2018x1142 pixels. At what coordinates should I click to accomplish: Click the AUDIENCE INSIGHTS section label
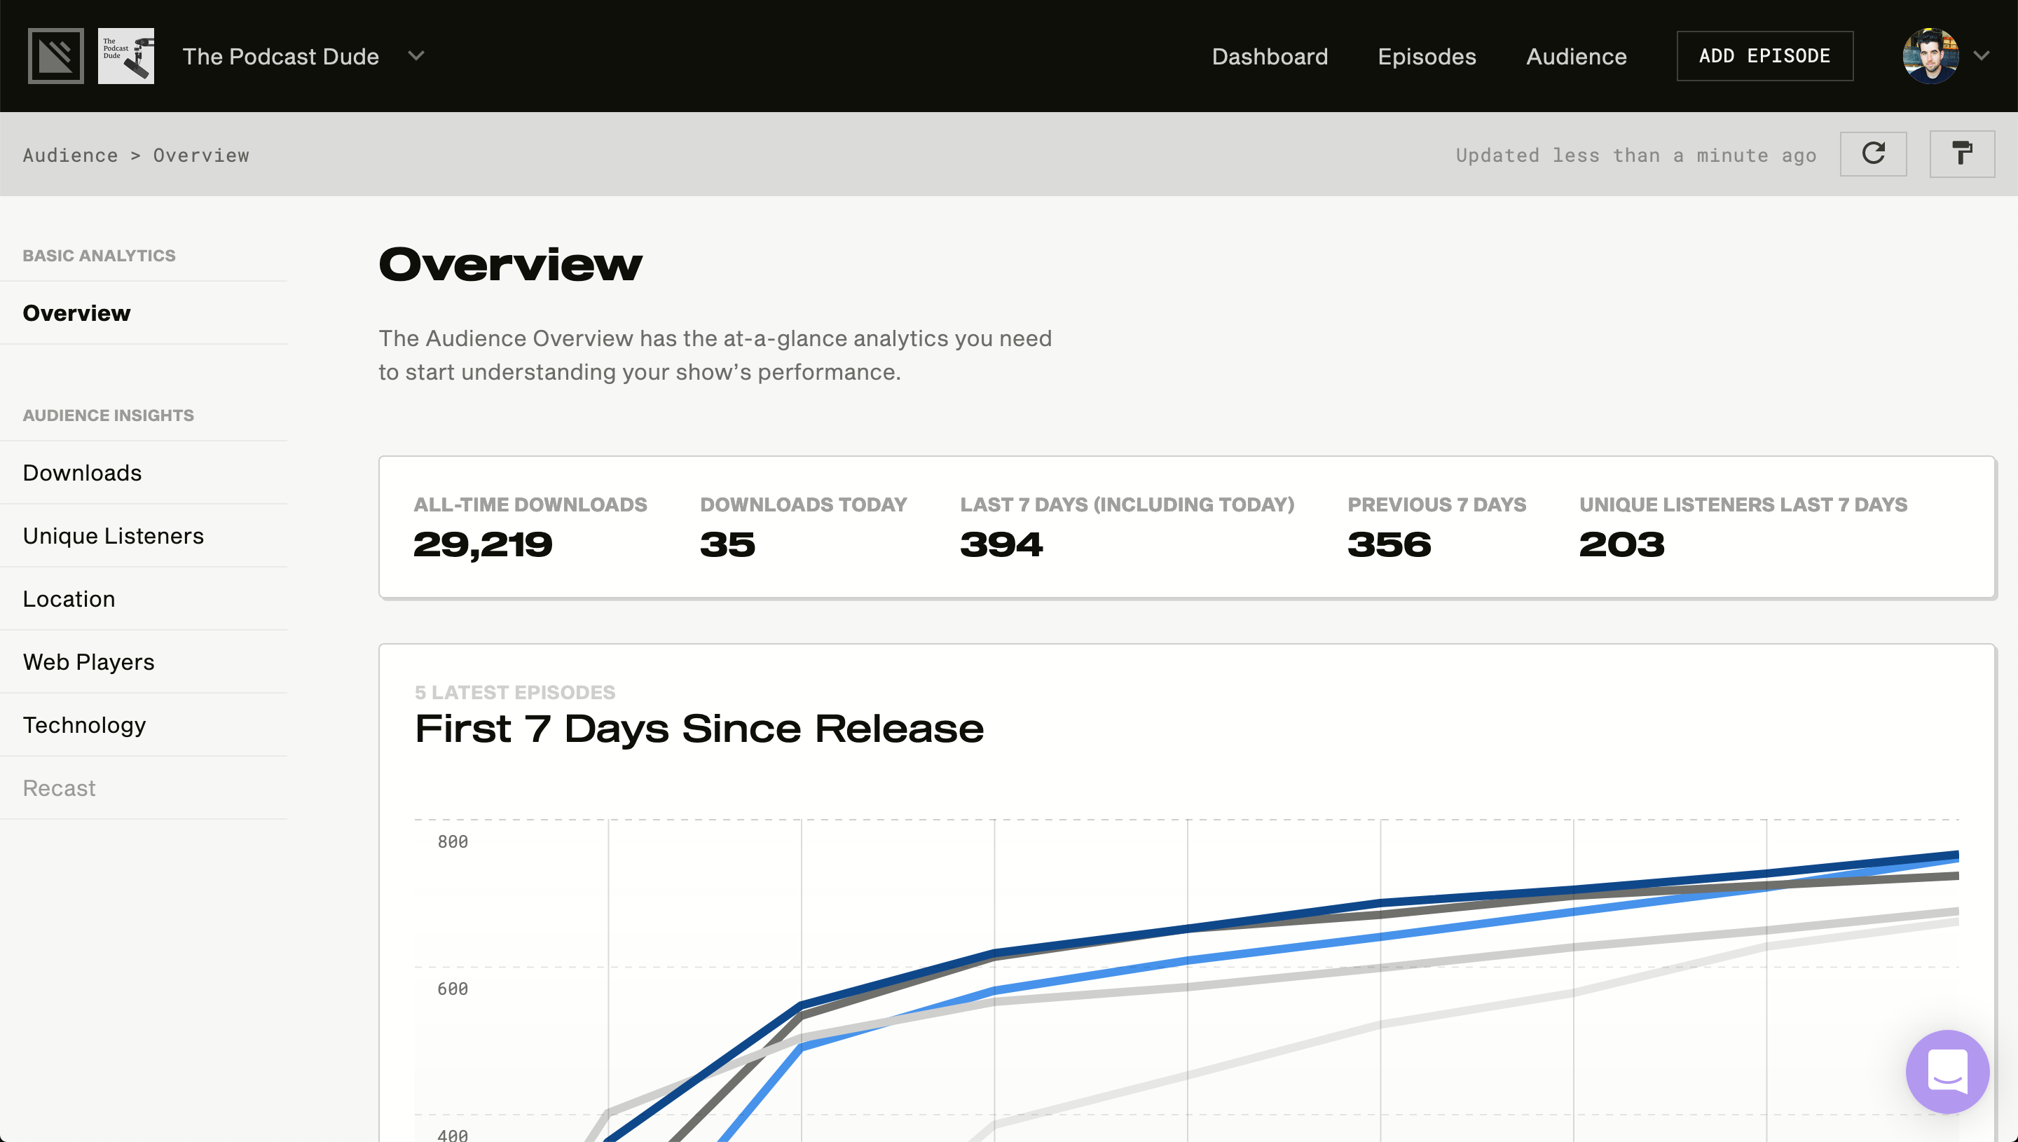click(108, 415)
